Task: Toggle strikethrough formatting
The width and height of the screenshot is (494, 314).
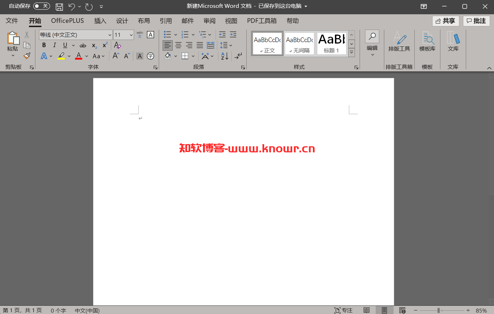Action: pos(83,45)
